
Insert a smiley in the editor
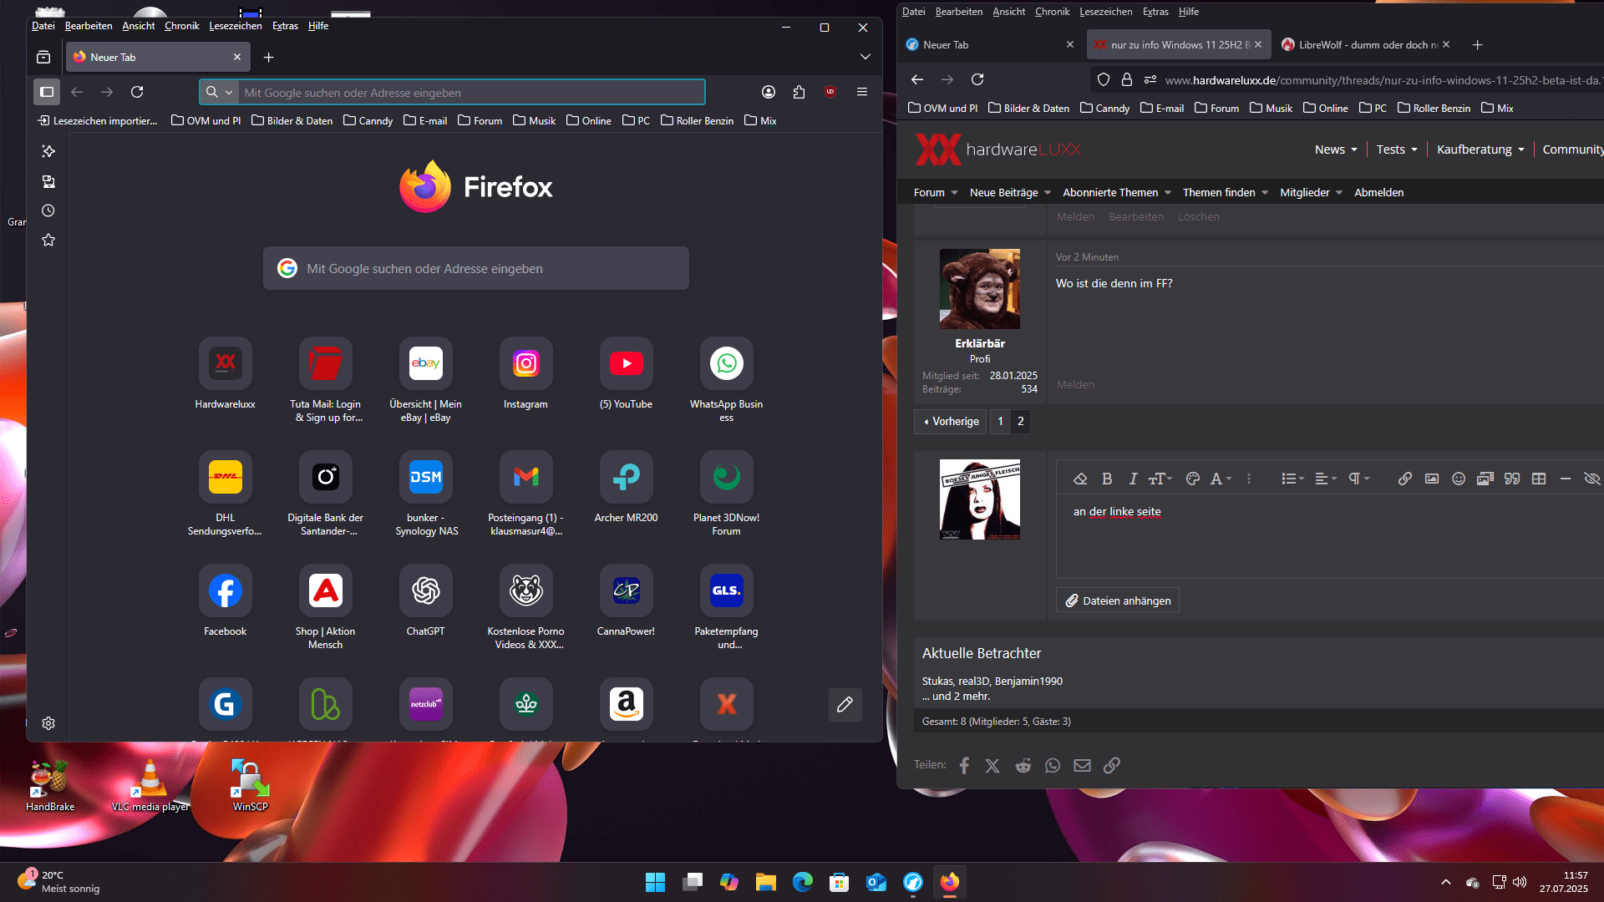1458,479
